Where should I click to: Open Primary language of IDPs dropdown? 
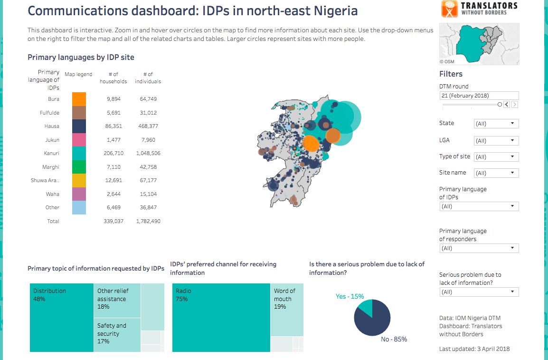479,206
